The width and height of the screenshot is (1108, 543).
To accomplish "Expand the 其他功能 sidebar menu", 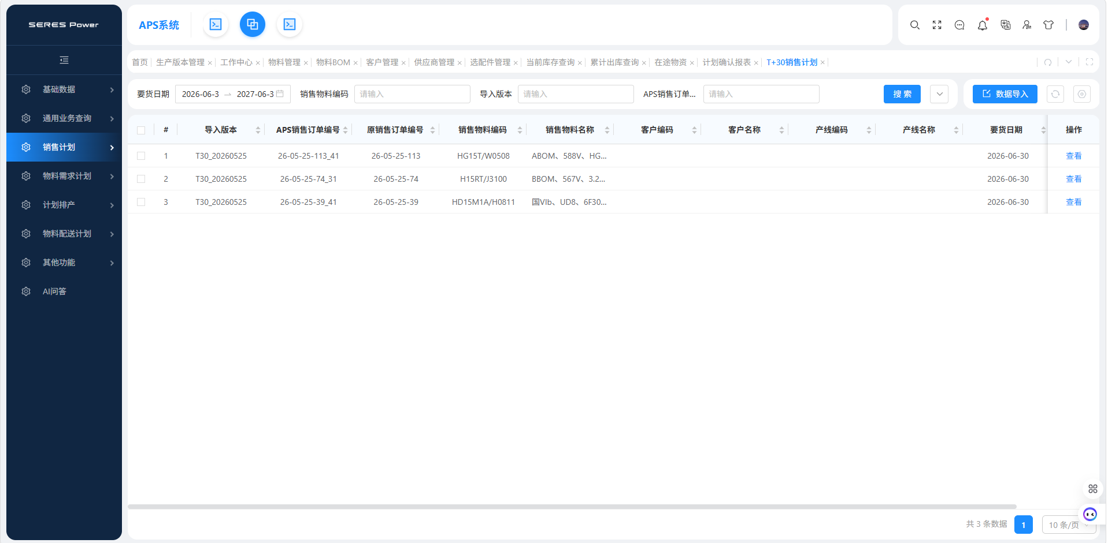I will coord(64,263).
